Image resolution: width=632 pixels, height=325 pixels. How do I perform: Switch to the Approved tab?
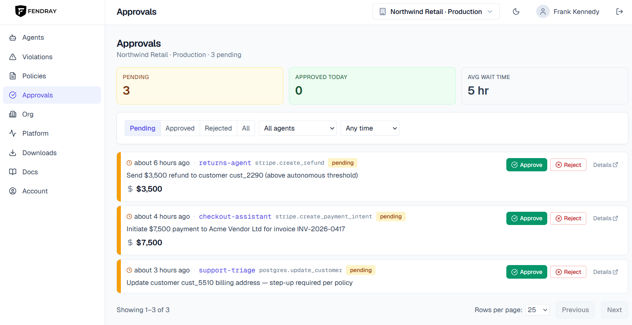(180, 128)
